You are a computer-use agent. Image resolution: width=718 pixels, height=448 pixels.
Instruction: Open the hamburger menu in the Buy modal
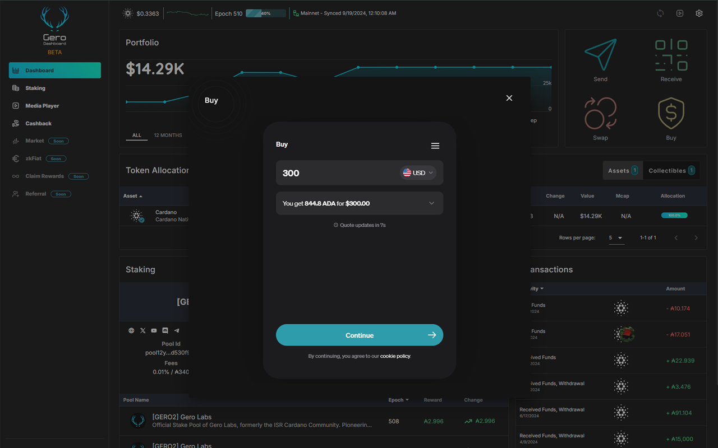[x=435, y=146]
